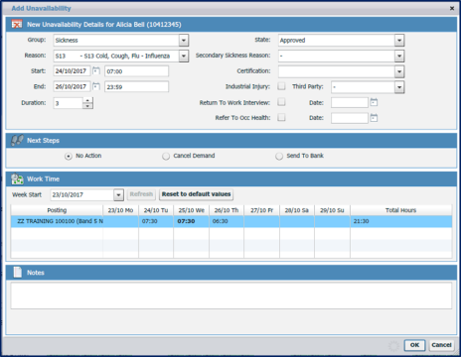Expand the Group dropdown
Viewport: 461px width, 357px height.
click(x=184, y=41)
